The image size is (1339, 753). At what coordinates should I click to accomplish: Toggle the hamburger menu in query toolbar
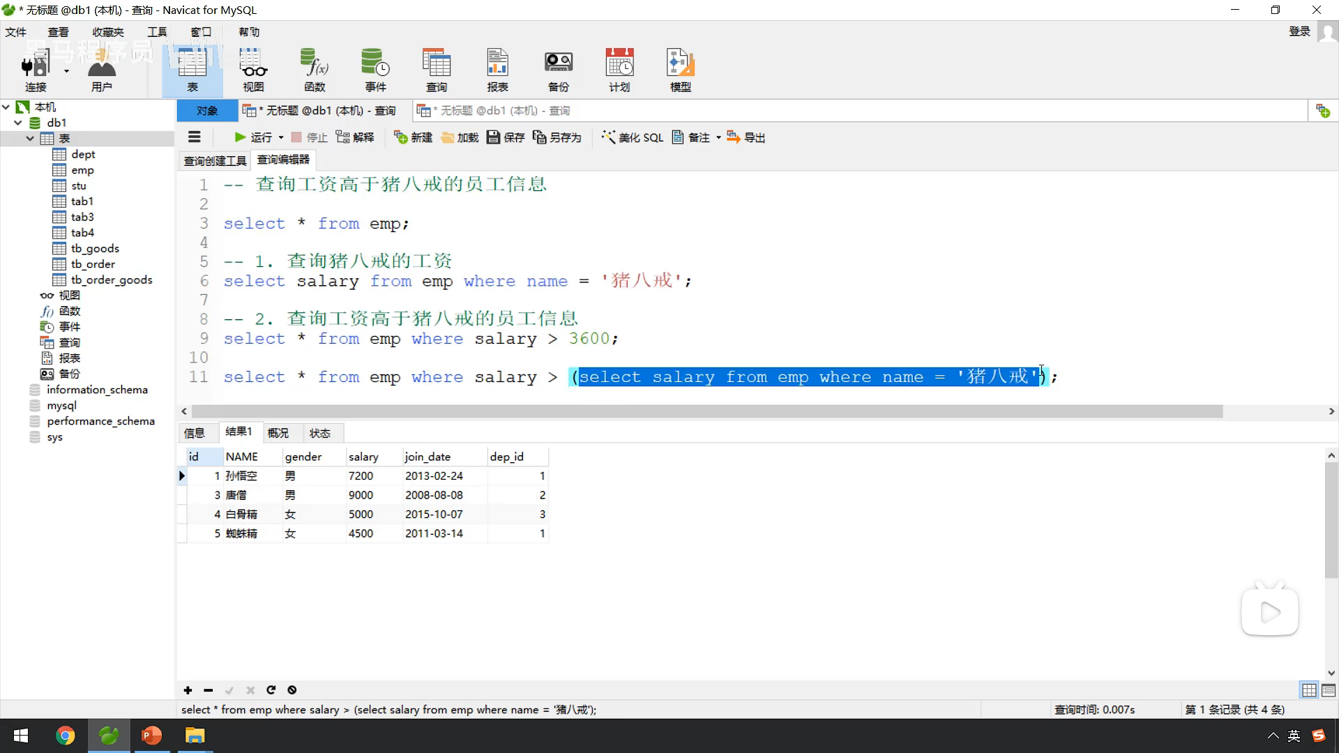tap(195, 137)
